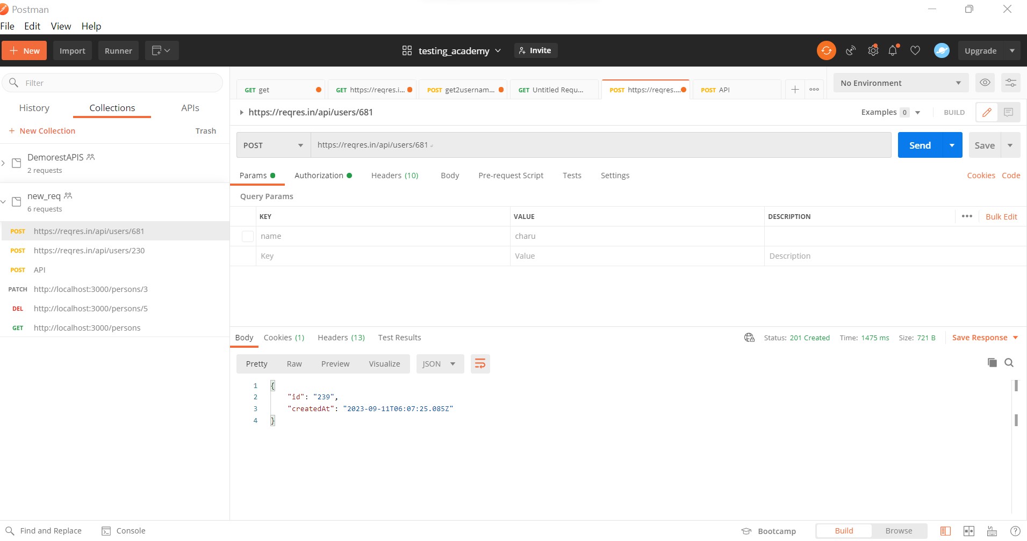The width and height of the screenshot is (1027, 541).
Task: Open a new request tab with plus icon
Action: [795, 90]
